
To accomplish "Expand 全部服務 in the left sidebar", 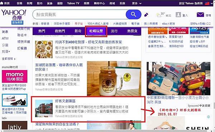I will click(9, 59).
